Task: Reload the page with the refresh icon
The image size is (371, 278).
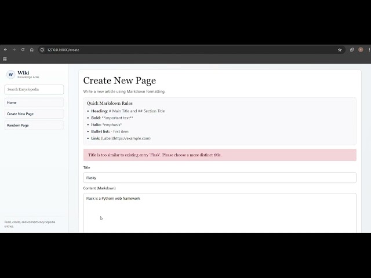Action: coord(23,50)
